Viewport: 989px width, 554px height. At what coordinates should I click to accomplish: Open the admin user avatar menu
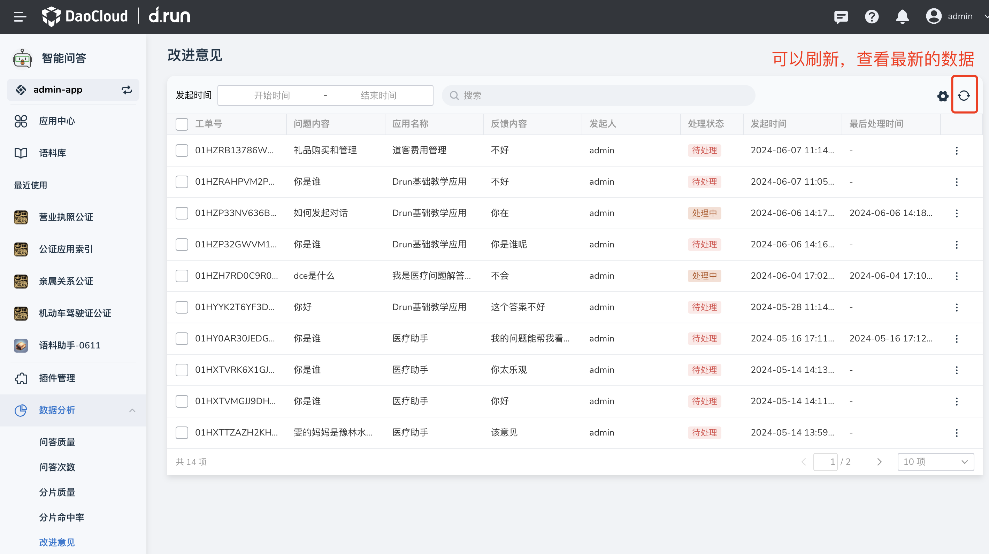(934, 16)
